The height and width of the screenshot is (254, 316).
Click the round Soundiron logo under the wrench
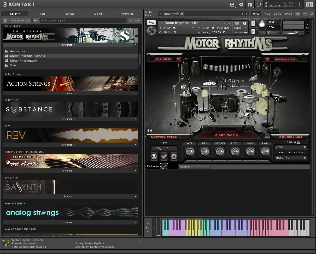[x=151, y=31]
